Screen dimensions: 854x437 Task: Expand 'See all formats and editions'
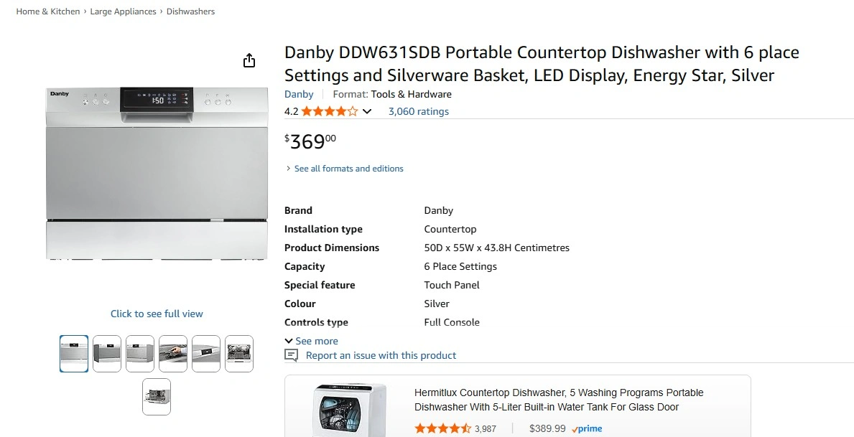(x=348, y=169)
